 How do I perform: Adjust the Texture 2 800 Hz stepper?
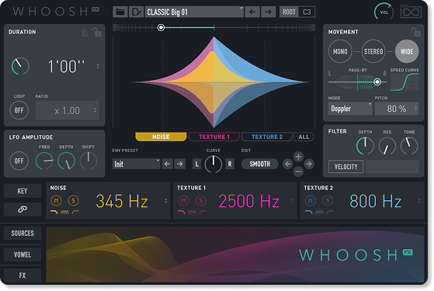tap(419, 201)
